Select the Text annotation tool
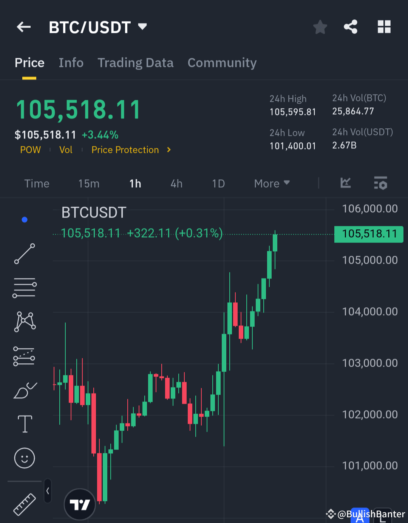408x523 pixels. (x=24, y=424)
